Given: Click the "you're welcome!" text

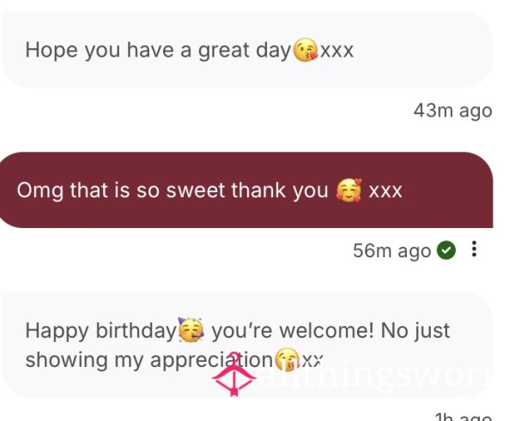Looking at the screenshot, I should coord(293,330).
